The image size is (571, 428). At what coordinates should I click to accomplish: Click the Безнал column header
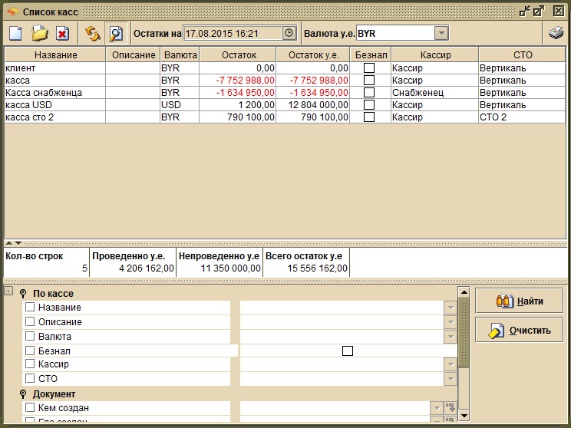pos(371,55)
